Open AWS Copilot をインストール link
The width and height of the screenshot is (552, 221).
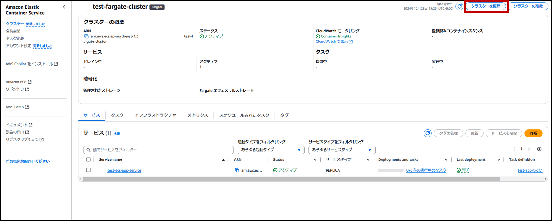coord(31,64)
